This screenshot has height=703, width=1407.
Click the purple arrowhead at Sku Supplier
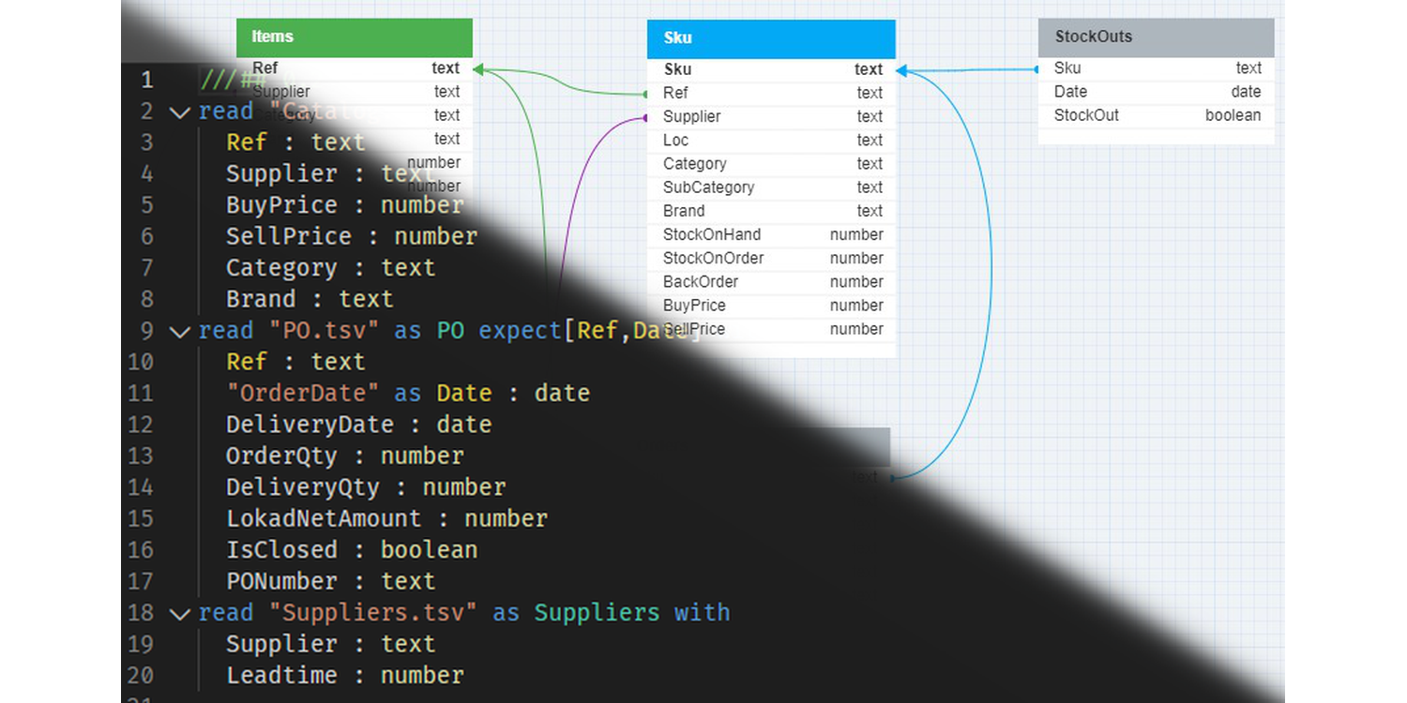[x=646, y=116]
